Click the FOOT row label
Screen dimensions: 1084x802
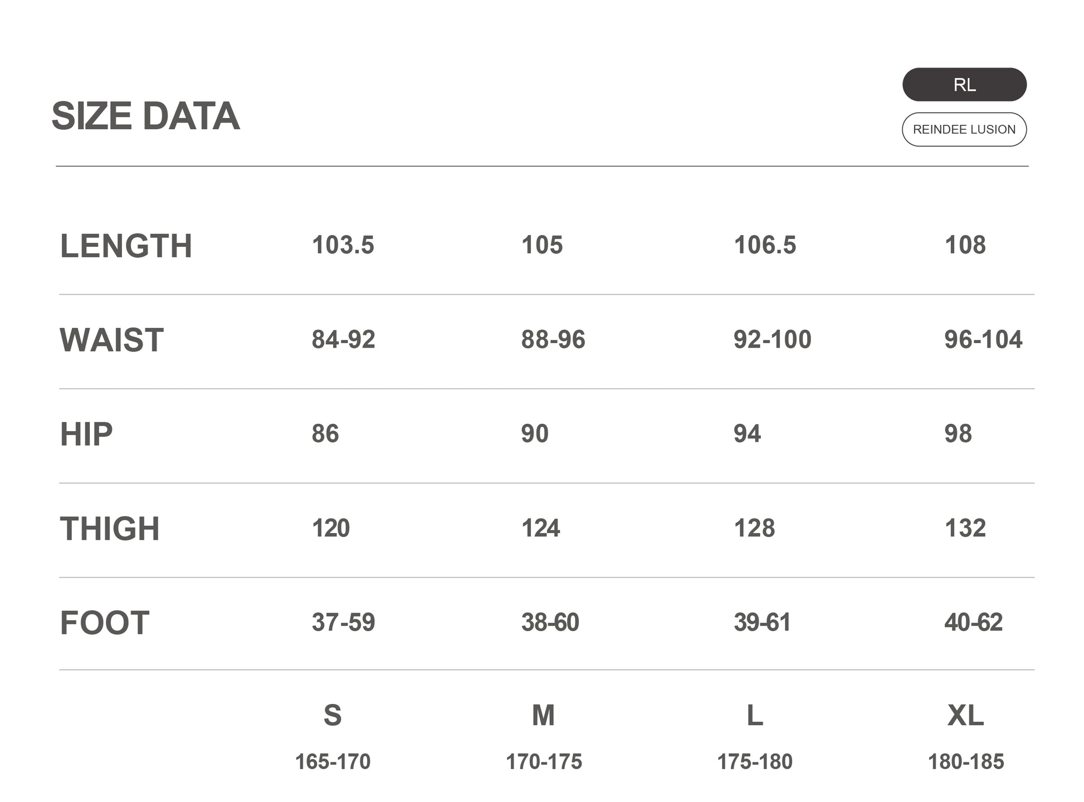pos(105,623)
